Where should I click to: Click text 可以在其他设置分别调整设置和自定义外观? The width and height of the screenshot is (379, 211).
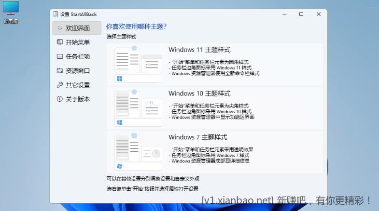[153, 179]
